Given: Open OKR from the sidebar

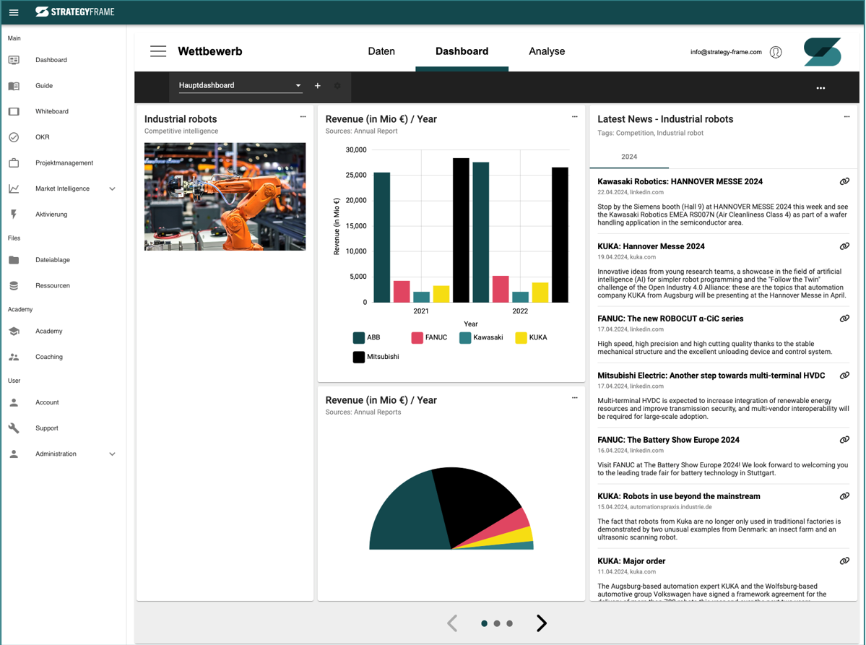Looking at the screenshot, I should pos(42,137).
